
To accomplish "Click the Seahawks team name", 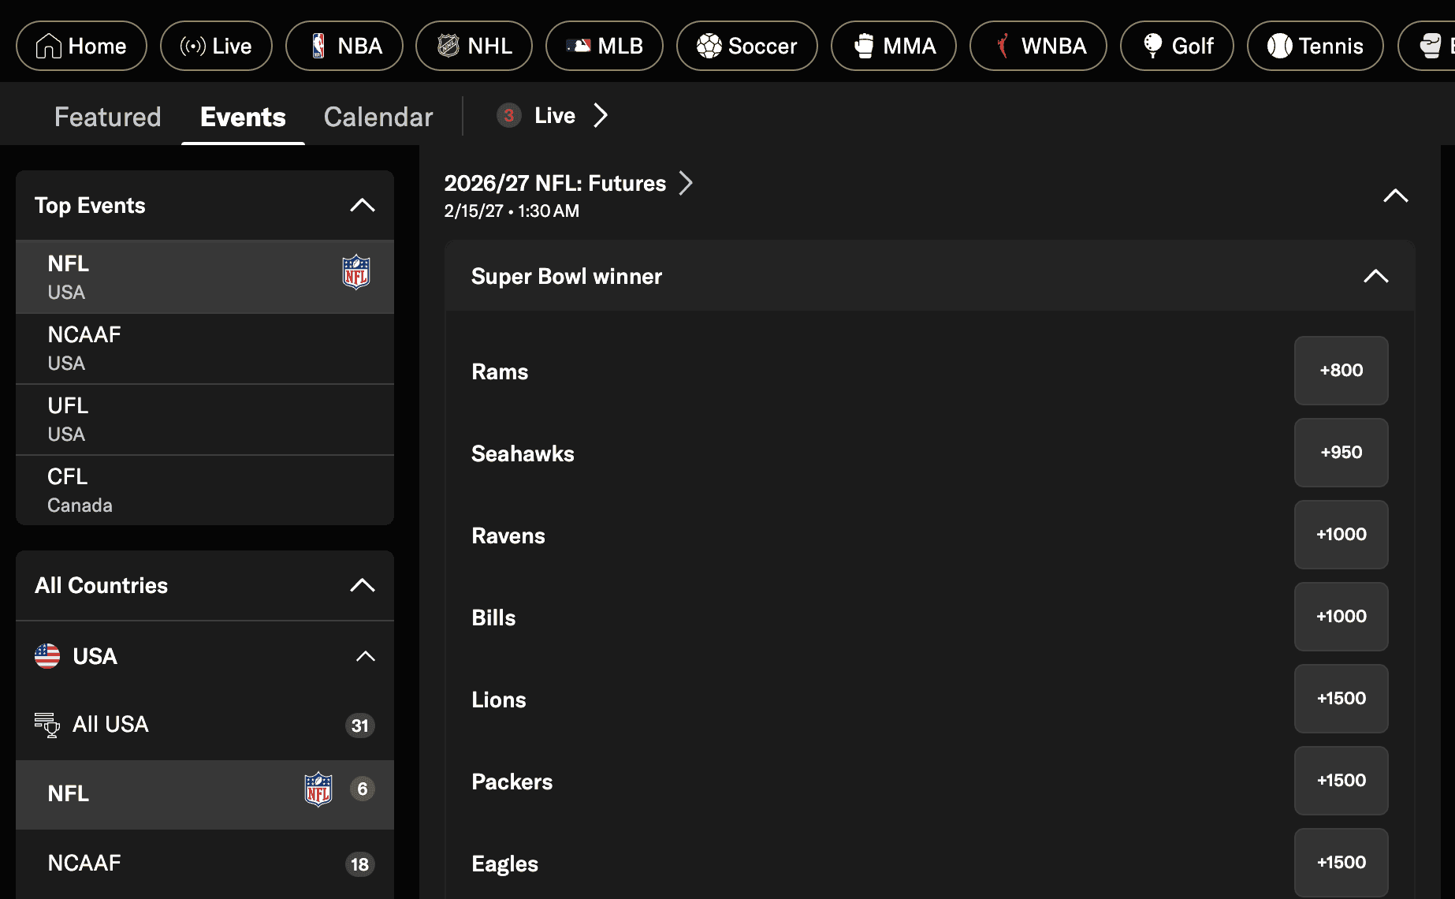I will pyautogui.click(x=523, y=453).
